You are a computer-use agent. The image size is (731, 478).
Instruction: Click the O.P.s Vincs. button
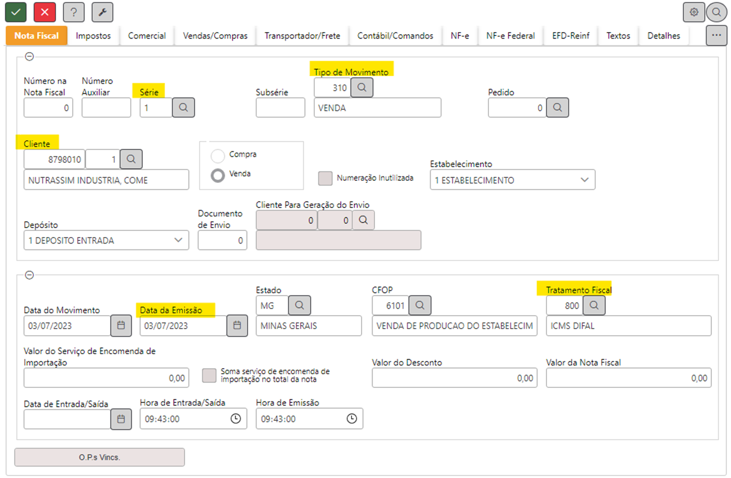tap(99, 457)
